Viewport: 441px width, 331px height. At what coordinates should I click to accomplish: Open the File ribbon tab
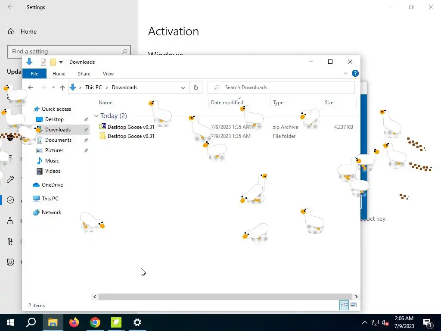(x=34, y=74)
